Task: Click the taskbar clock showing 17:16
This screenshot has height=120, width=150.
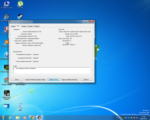Action: [x=144, y=118]
